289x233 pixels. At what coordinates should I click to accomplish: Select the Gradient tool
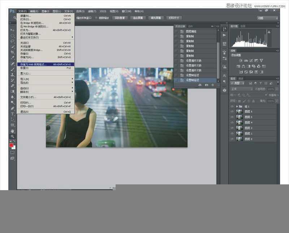coord(12,91)
